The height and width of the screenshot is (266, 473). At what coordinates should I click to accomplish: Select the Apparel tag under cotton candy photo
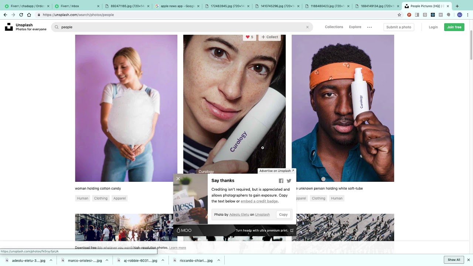119,198
